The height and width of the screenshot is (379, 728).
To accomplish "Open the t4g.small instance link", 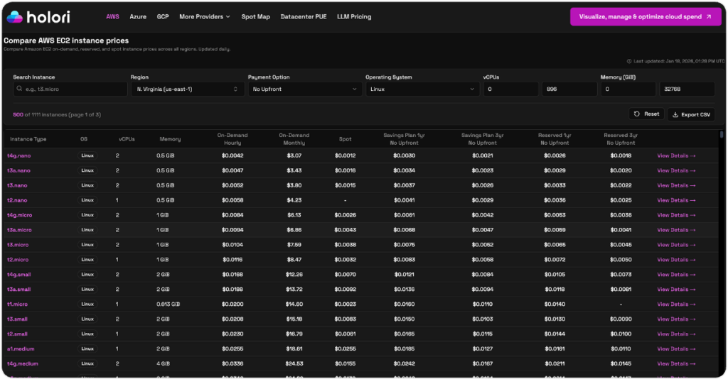I will coord(19,274).
